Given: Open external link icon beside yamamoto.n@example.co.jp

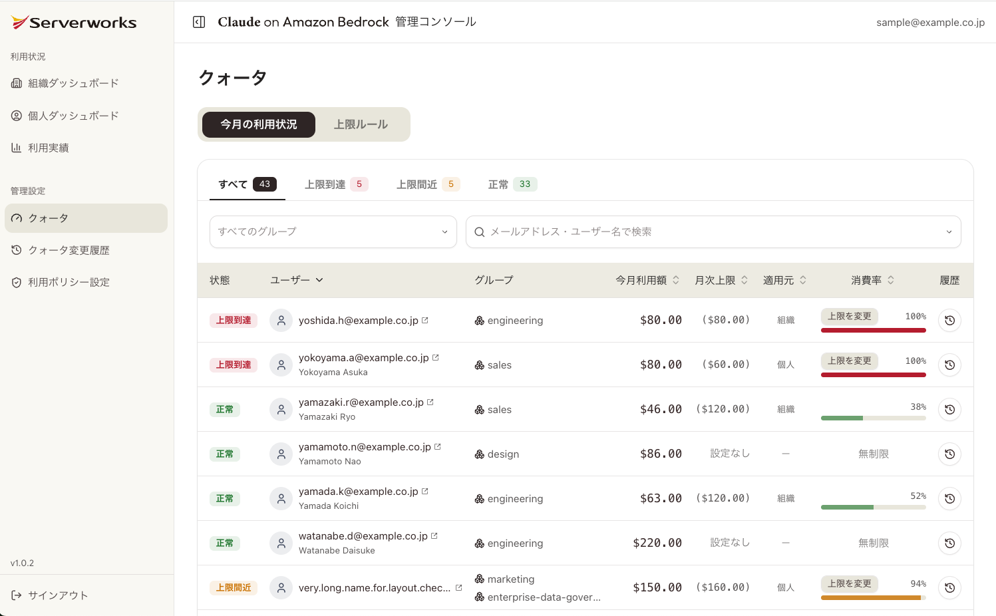Looking at the screenshot, I should pos(438,446).
